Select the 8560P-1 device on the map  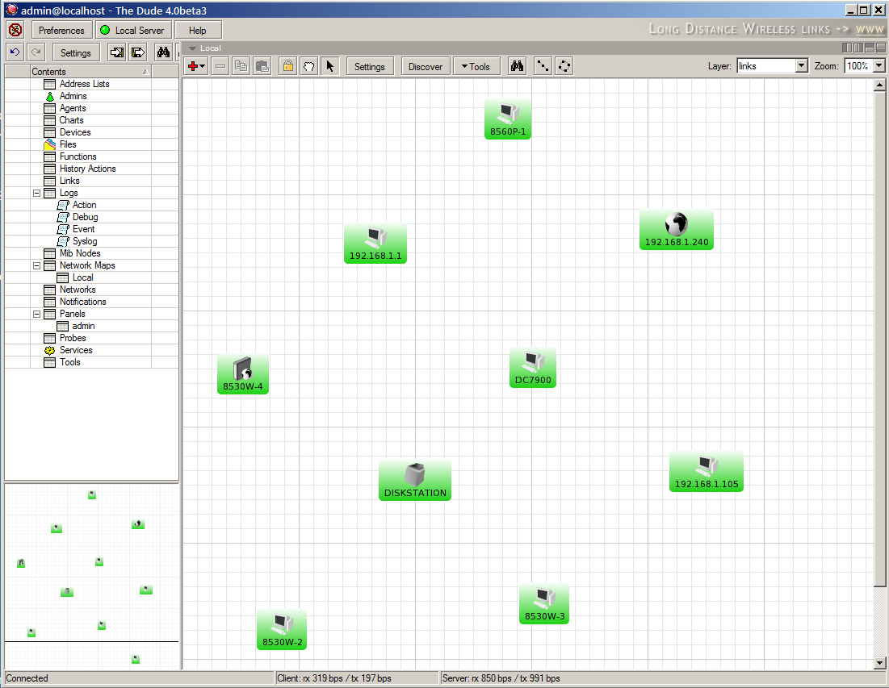507,119
